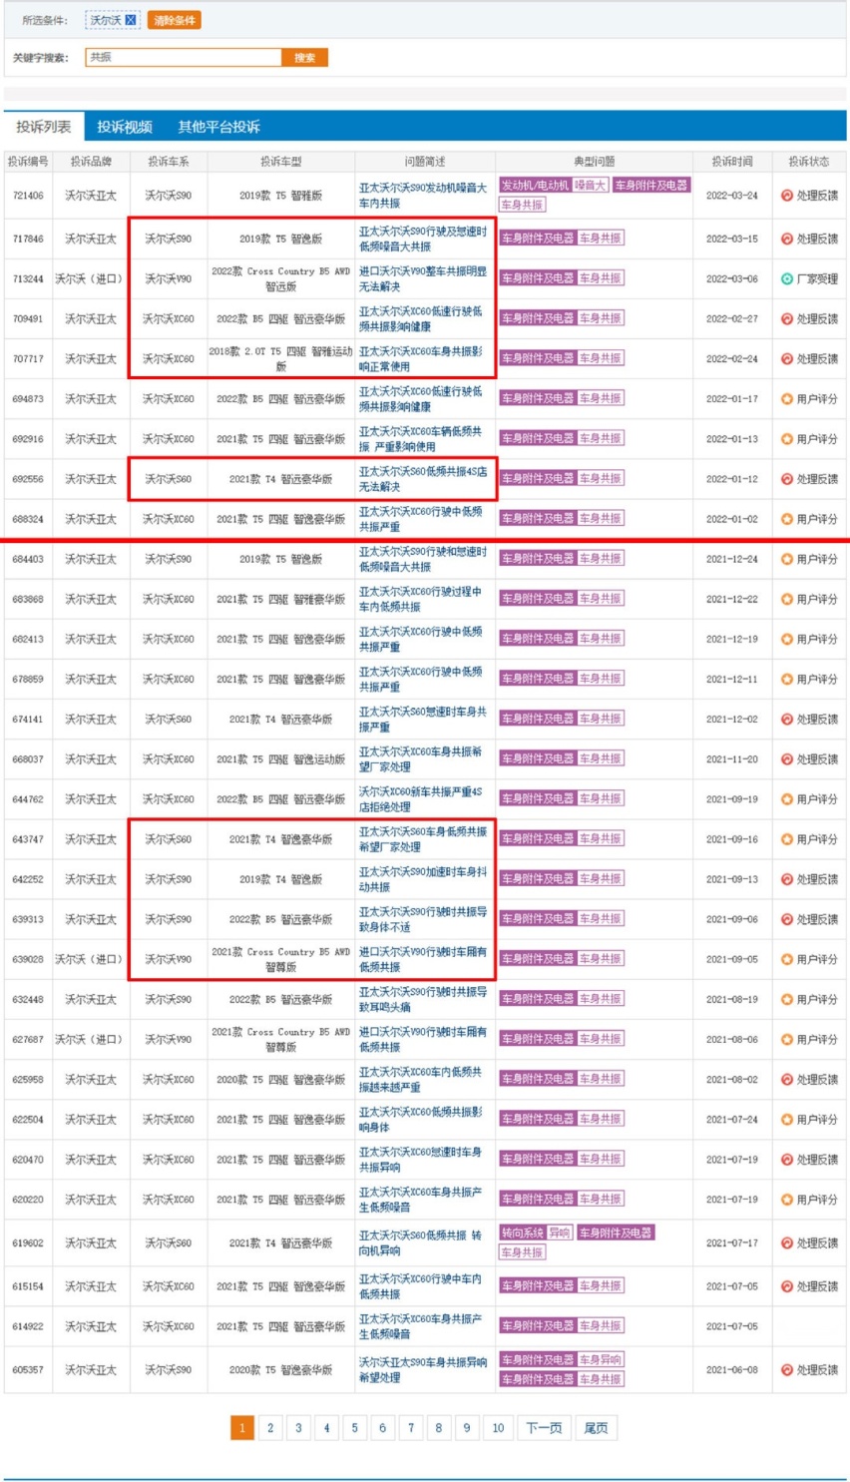The height and width of the screenshot is (1482, 850).
Task: Click the 投诉时间 column header
Action: [x=732, y=162]
